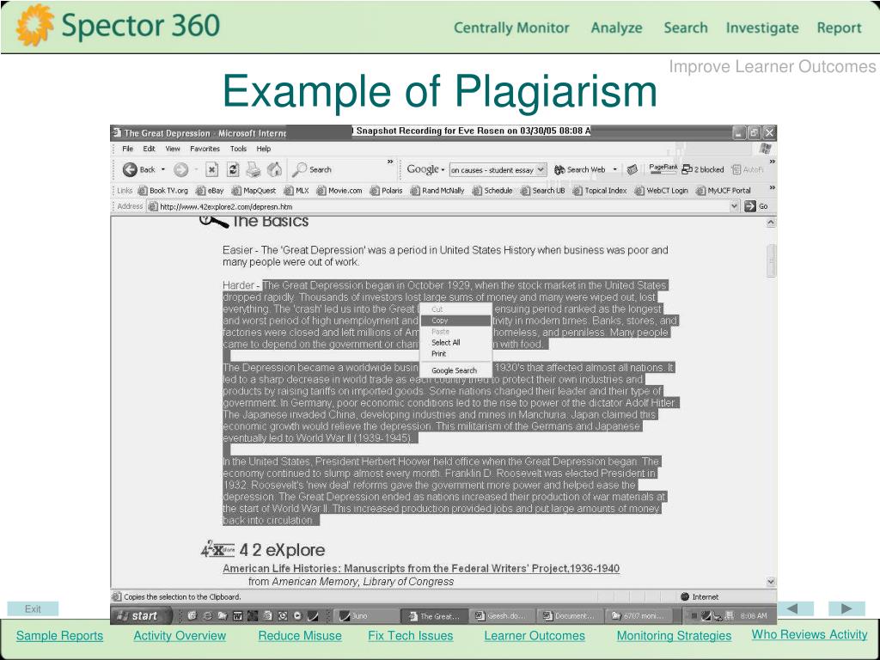Screen dimensions: 880x660
Task: Open the MyUCF Portal links bookmark
Action: tap(724, 191)
